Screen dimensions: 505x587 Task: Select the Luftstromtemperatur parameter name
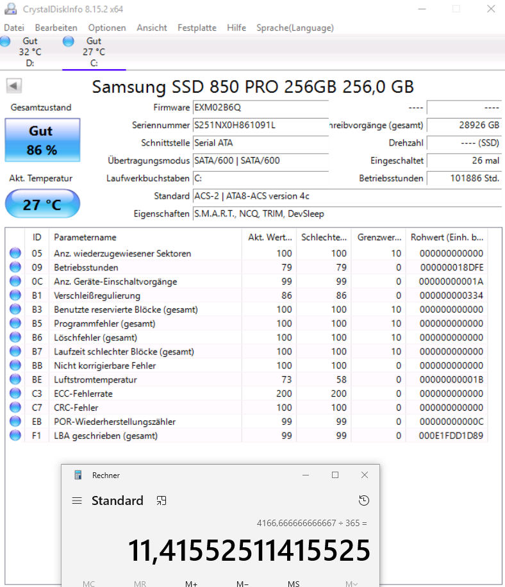[95, 379]
